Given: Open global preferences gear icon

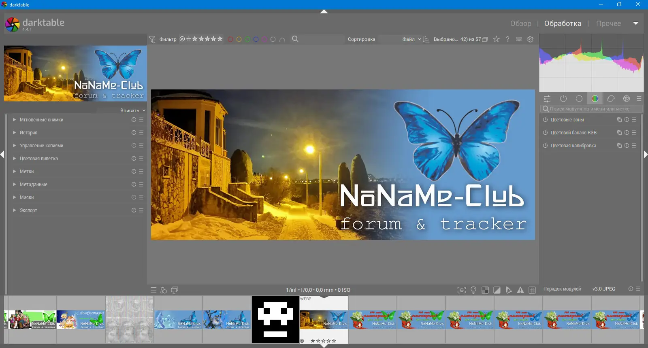Looking at the screenshot, I should 531,39.
